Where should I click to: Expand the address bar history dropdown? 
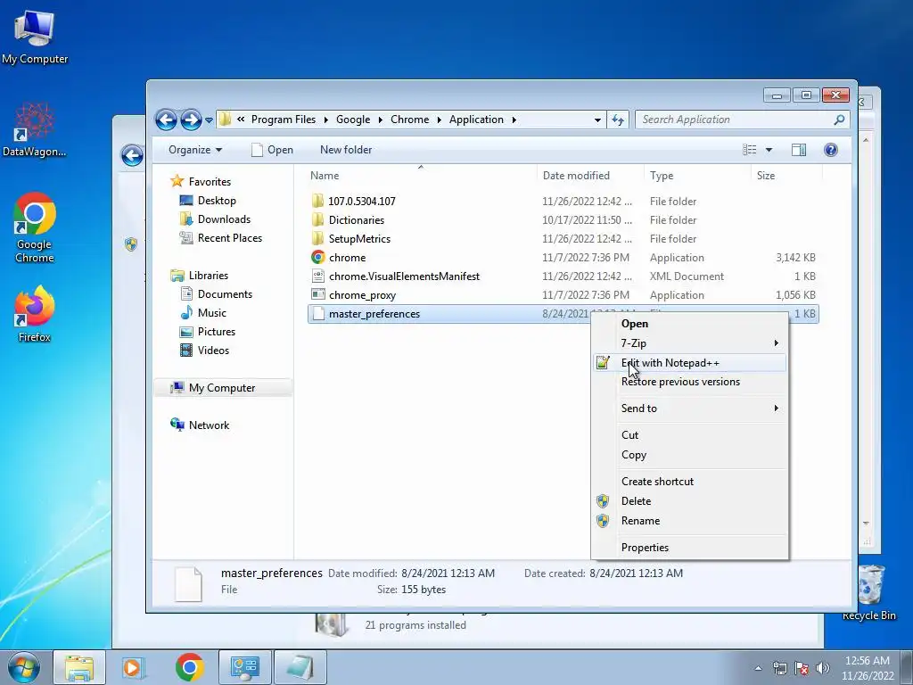coord(597,120)
